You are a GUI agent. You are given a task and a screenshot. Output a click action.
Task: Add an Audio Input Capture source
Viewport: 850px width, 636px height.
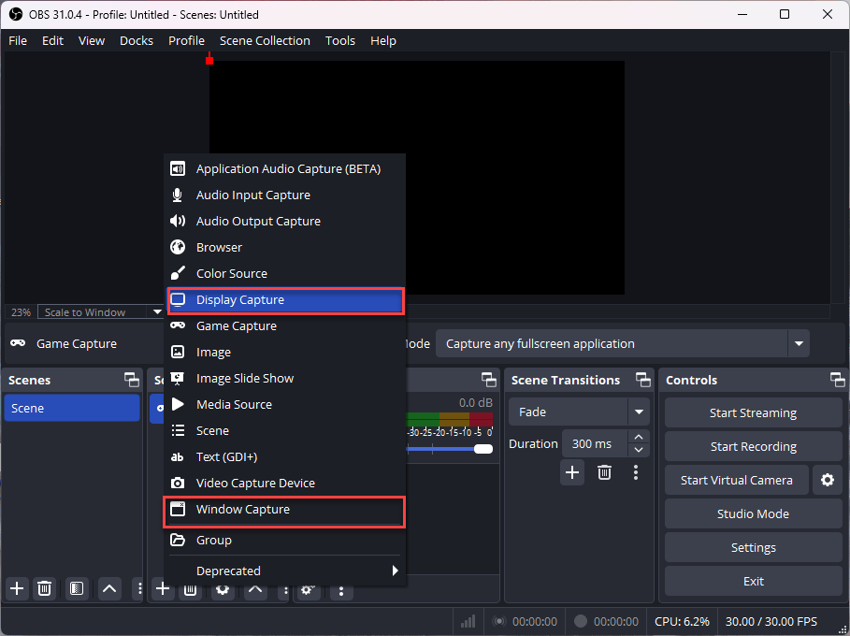pos(284,195)
